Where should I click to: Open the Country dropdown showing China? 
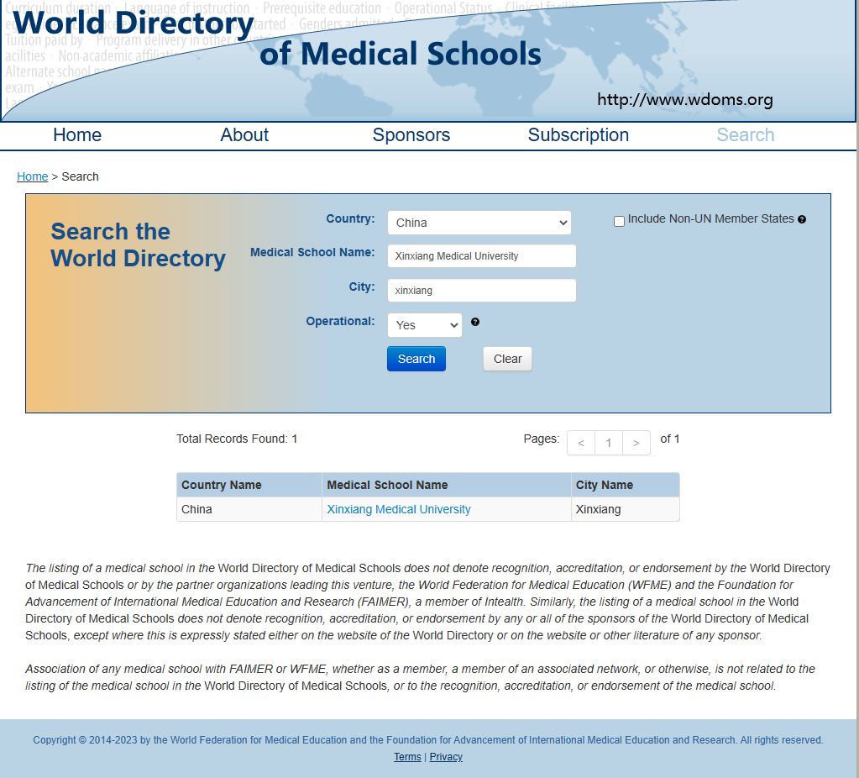coord(479,223)
